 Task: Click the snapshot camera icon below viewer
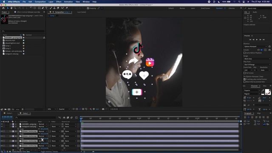(x=103, y=109)
